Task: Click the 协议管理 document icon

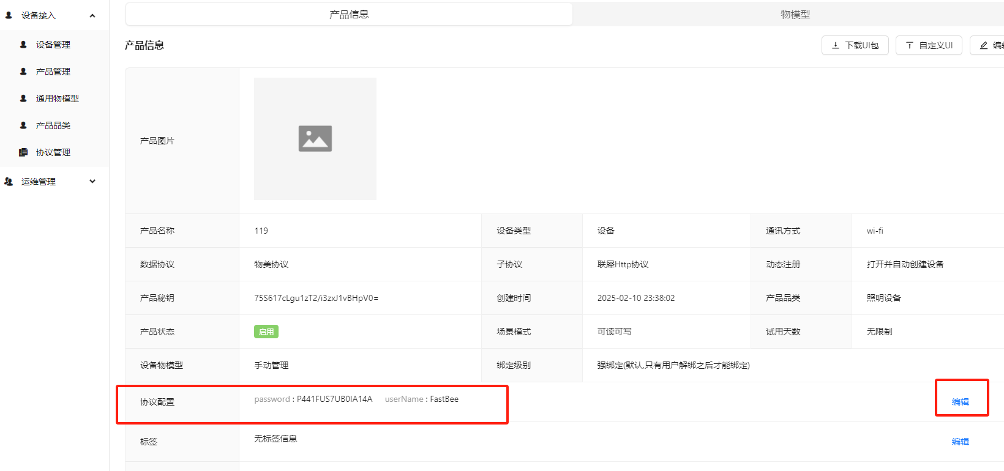Action: pyautogui.click(x=23, y=152)
